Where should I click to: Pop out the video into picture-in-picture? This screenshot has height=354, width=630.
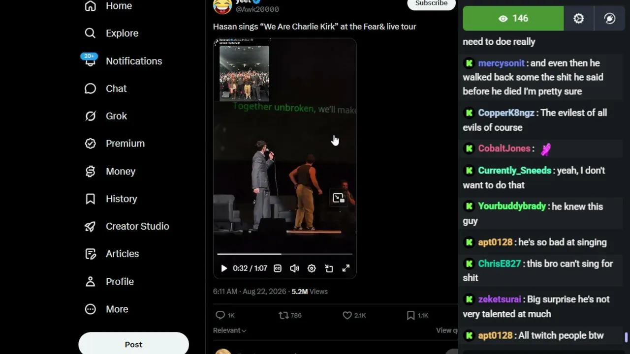pyautogui.click(x=329, y=268)
